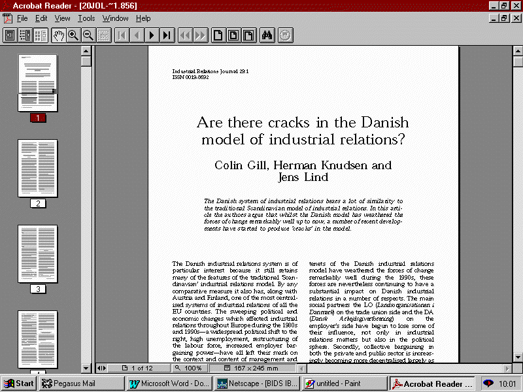Viewport: 523px width, 392px height.
Task: Open Find with binoculars icon
Action: click(267, 35)
